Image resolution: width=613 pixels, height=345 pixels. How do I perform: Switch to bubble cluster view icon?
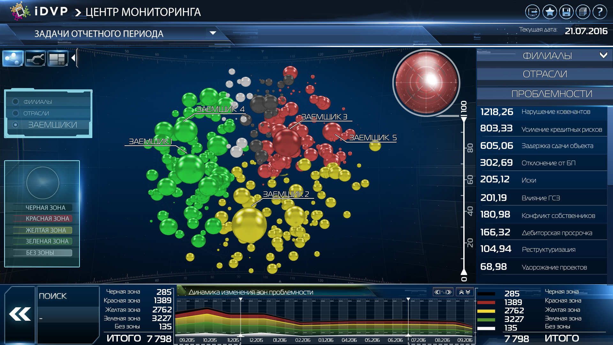[x=13, y=58]
